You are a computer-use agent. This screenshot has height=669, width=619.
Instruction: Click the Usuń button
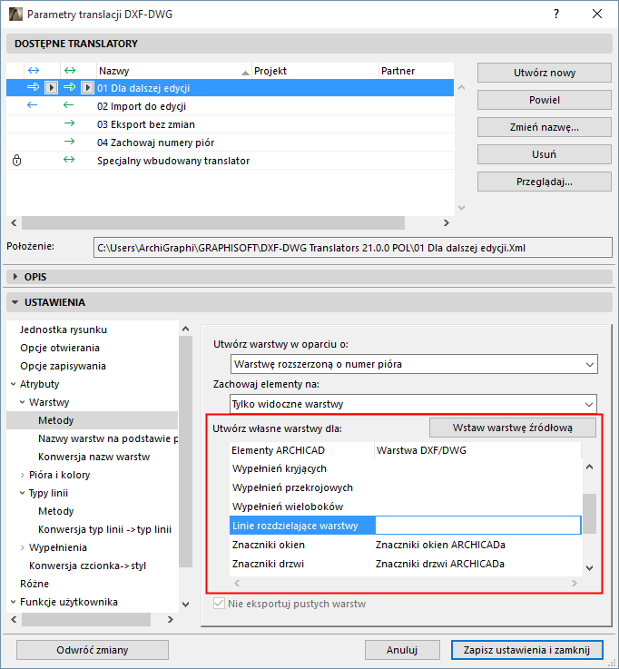pos(545,154)
